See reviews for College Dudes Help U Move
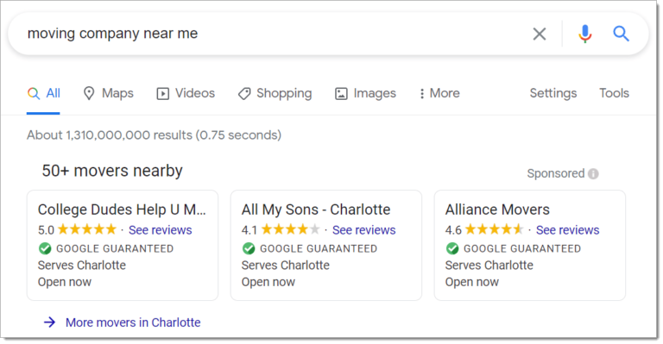Screen dimensions: 663x344 pyautogui.click(x=161, y=230)
